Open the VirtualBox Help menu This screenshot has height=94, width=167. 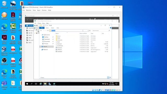point(49,10)
